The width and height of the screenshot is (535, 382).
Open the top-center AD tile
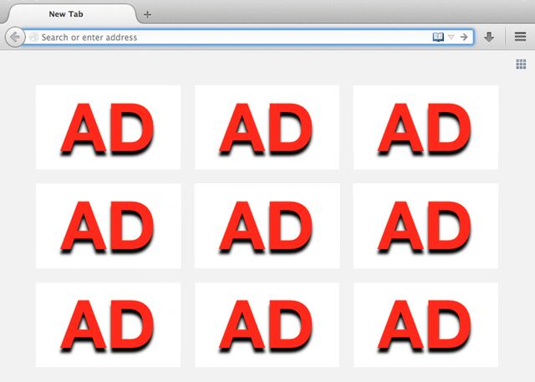(267, 127)
